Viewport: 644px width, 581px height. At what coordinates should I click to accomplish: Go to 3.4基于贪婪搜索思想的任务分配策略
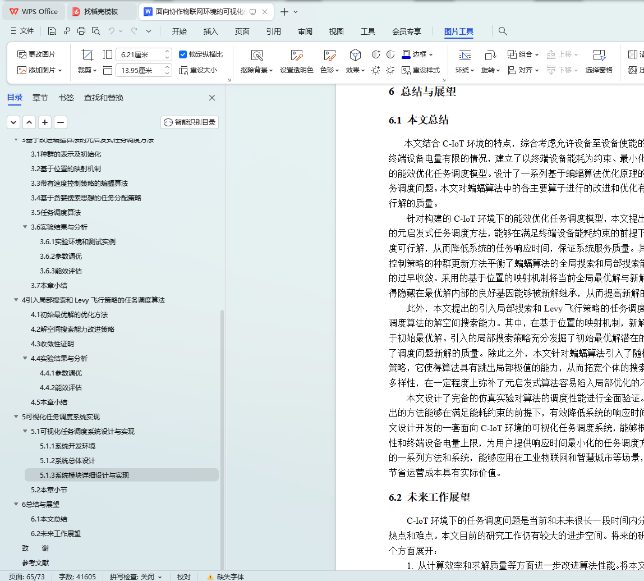86,198
